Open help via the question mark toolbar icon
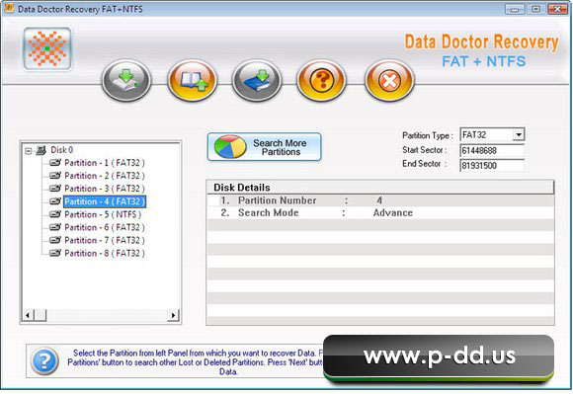 tap(322, 80)
